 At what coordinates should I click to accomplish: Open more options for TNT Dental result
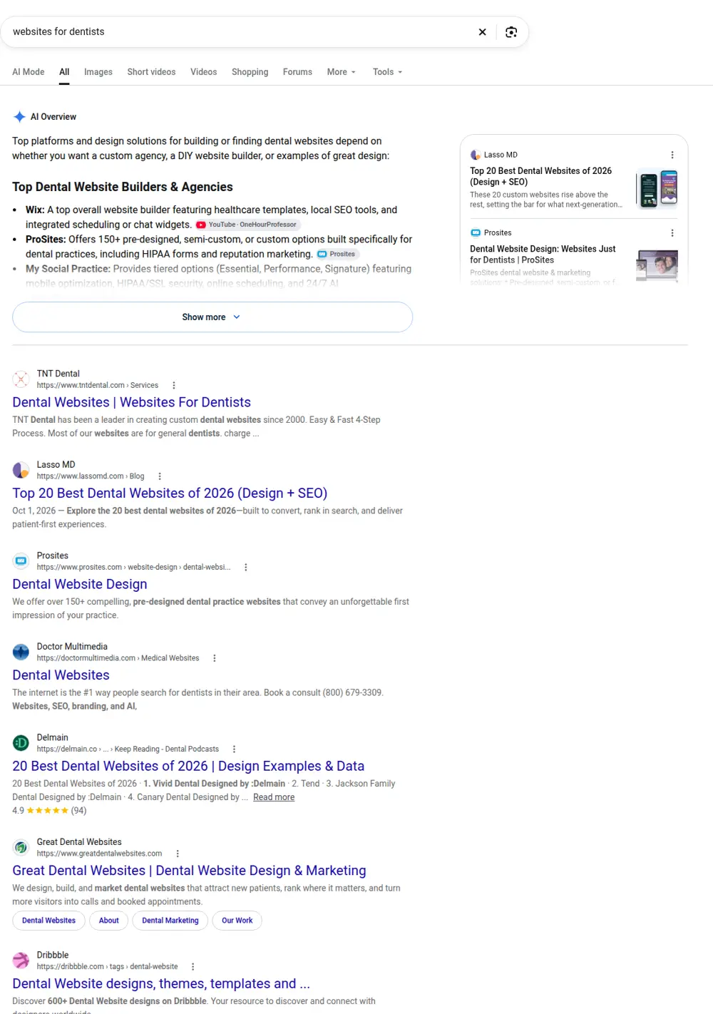pos(174,385)
